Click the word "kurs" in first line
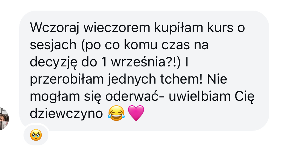The width and height of the screenshot is (285, 150). pos(220,27)
